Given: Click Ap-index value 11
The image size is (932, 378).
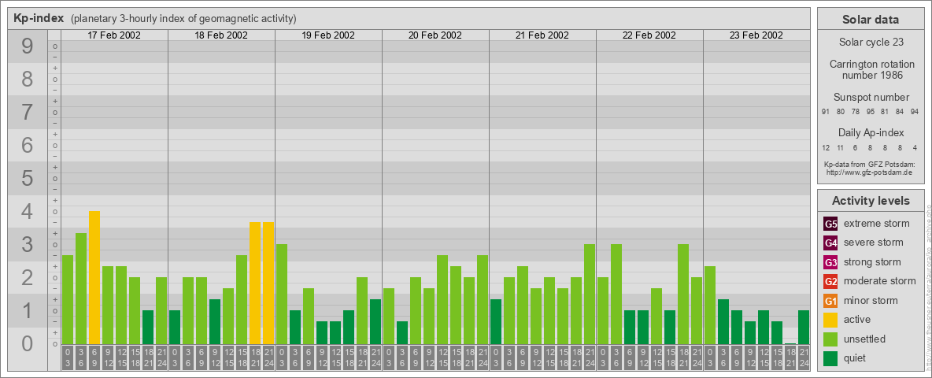Looking at the screenshot, I should point(841,147).
